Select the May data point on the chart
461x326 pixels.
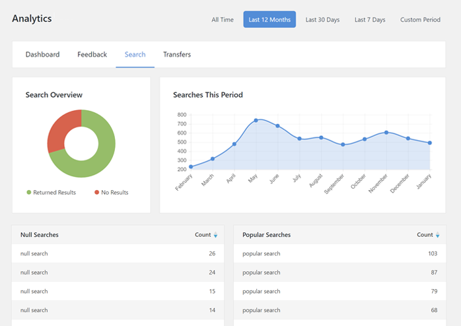[x=256, y=121]
